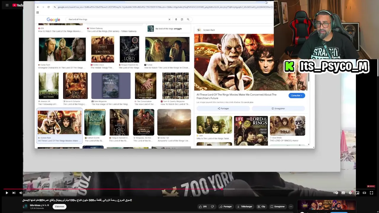Focus the Google search field
Image resolution: width=379 pixels, height=213 pixels.
(x=117, y=20)
